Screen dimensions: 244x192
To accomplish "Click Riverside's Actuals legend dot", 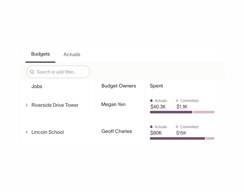I will pos(151,101).
